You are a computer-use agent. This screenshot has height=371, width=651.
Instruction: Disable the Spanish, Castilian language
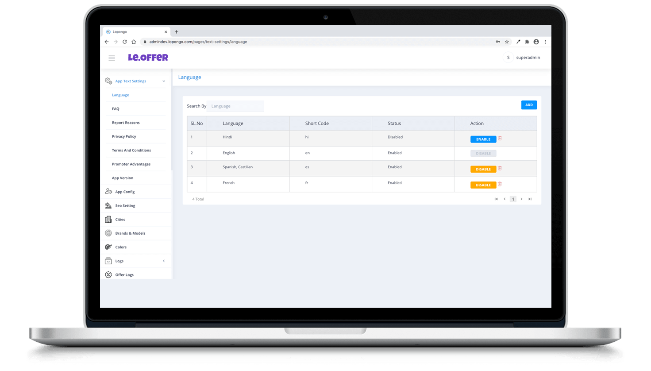(x=483, y=169)
